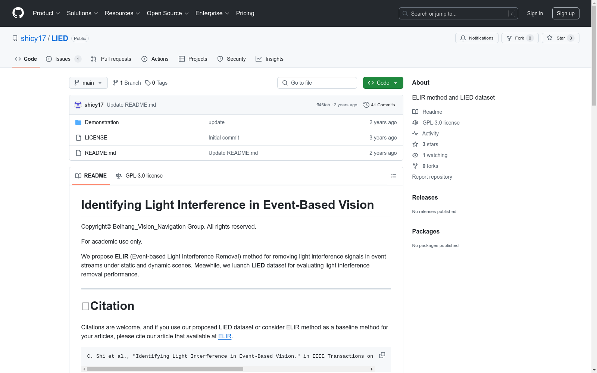Click the citation block horizontal scrollbar
Screen dimensions: 597x373
coord(165,369)
